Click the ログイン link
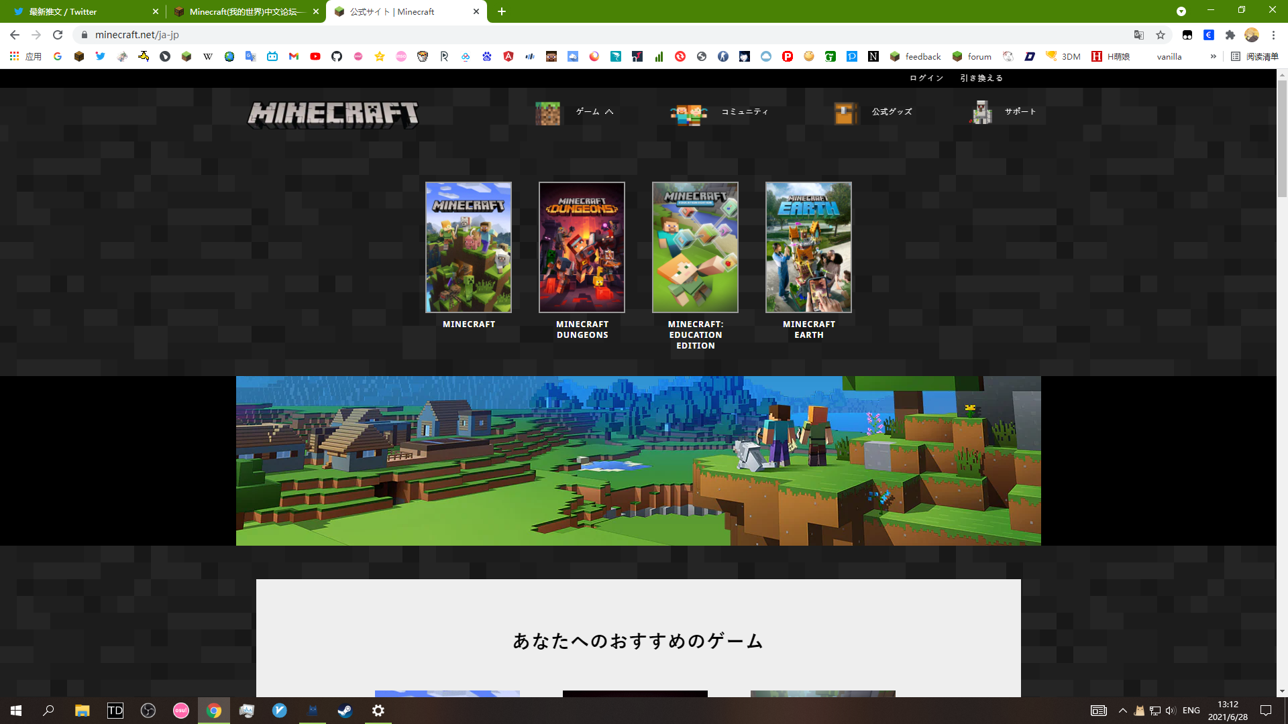Screen dimensions: 1288x724 tap(926, 78)
